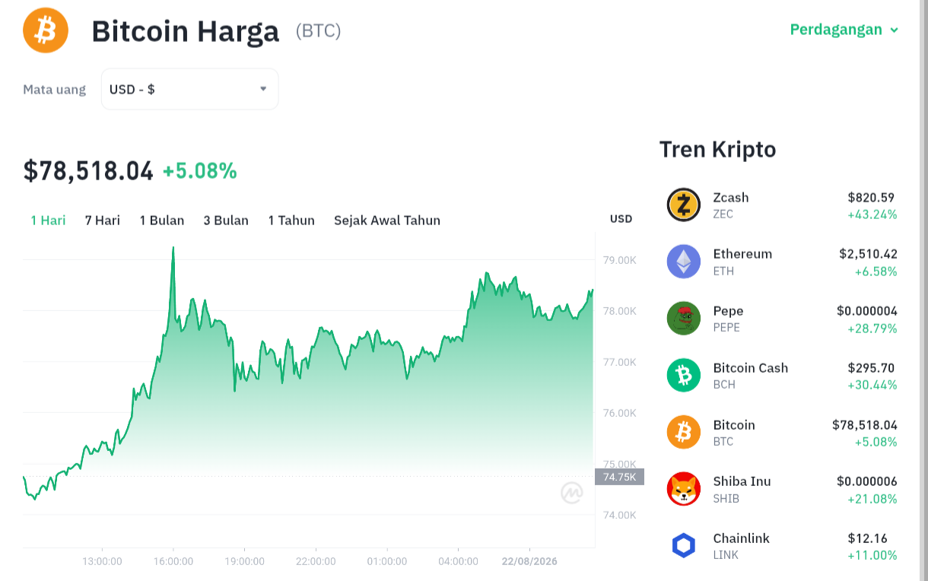Click the CoinMarketCap watermark on chart
This screenshot has height=581, width=928.
point(572,493)
